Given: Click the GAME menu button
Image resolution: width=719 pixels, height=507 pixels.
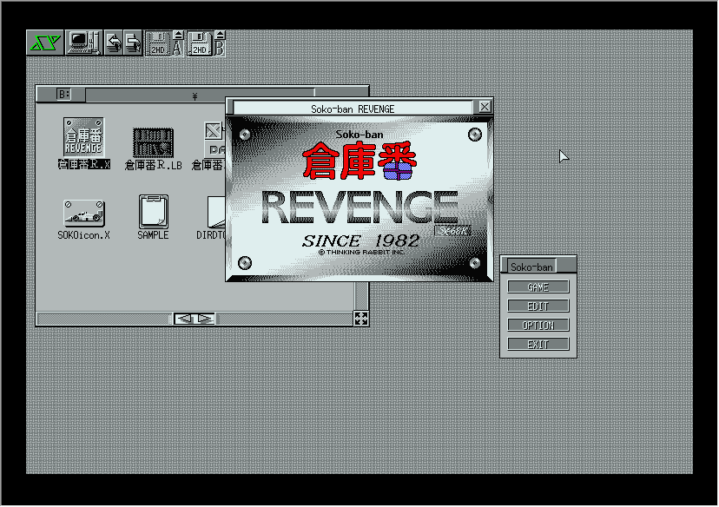Looking at the screenshot, I should tap(538, 287).
